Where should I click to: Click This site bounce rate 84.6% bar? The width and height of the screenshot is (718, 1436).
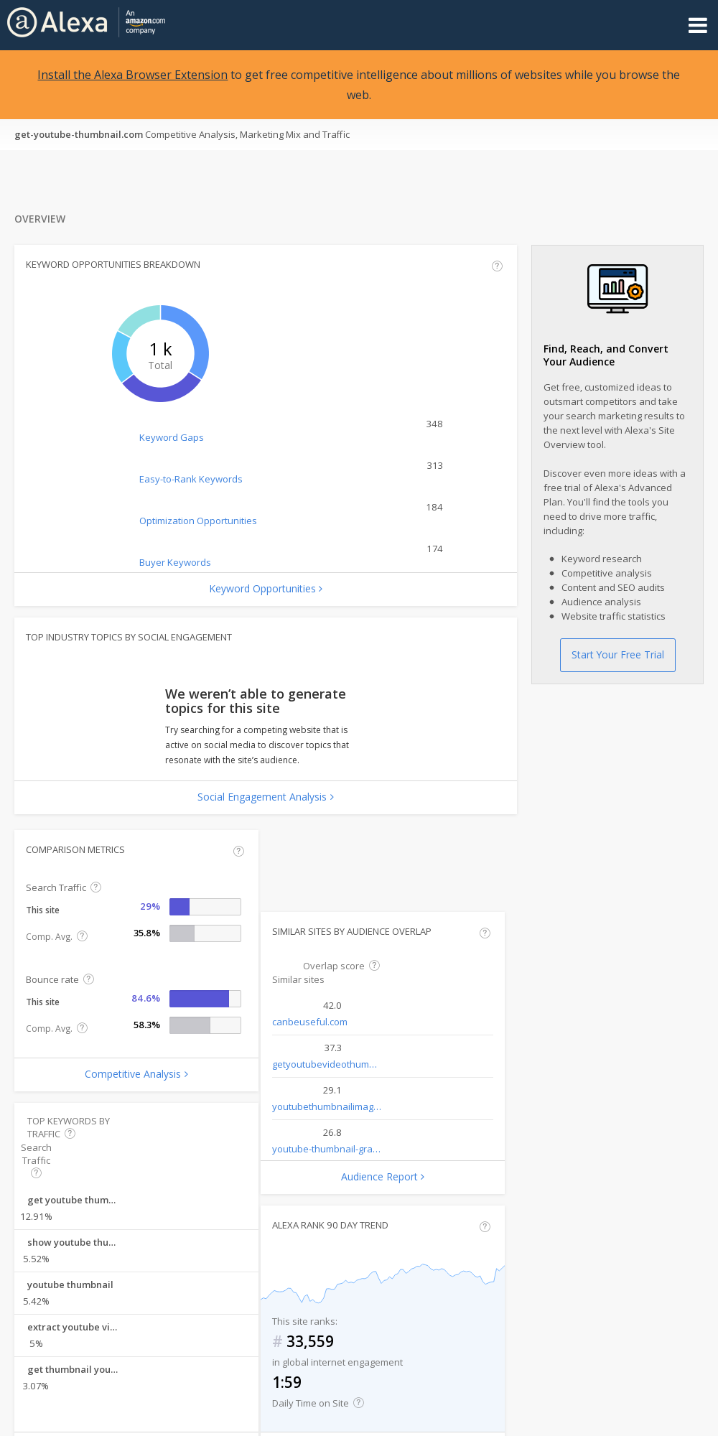click(205, 999)
